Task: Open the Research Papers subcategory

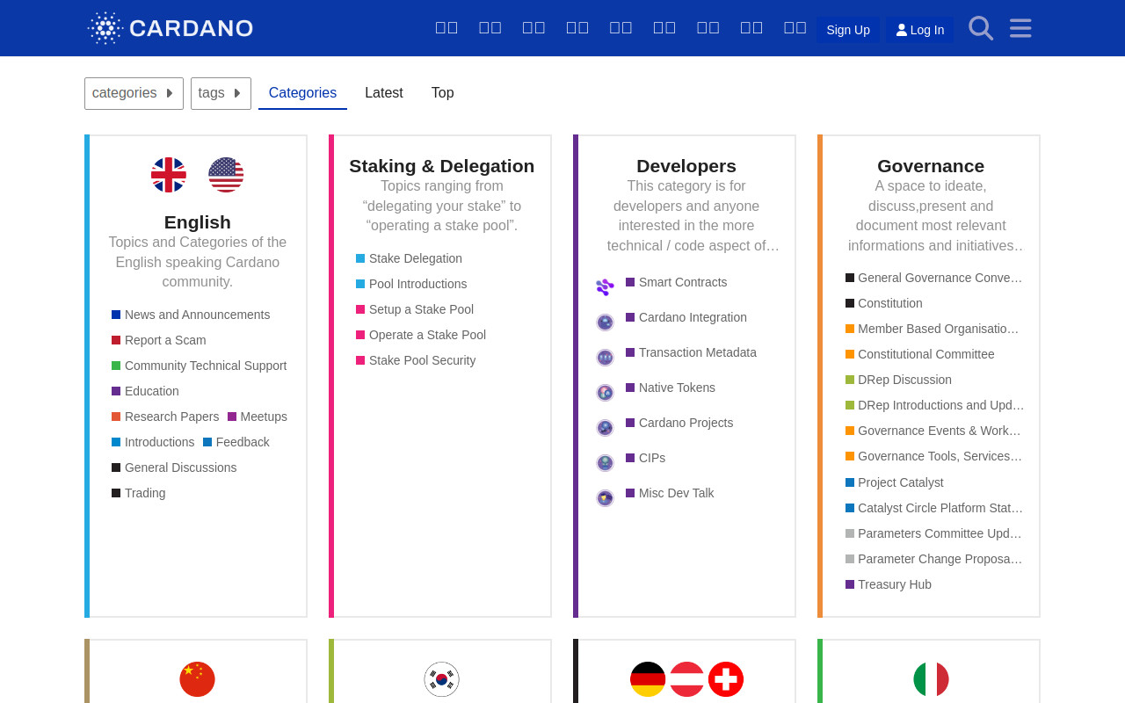Action: tap(165, 417)
